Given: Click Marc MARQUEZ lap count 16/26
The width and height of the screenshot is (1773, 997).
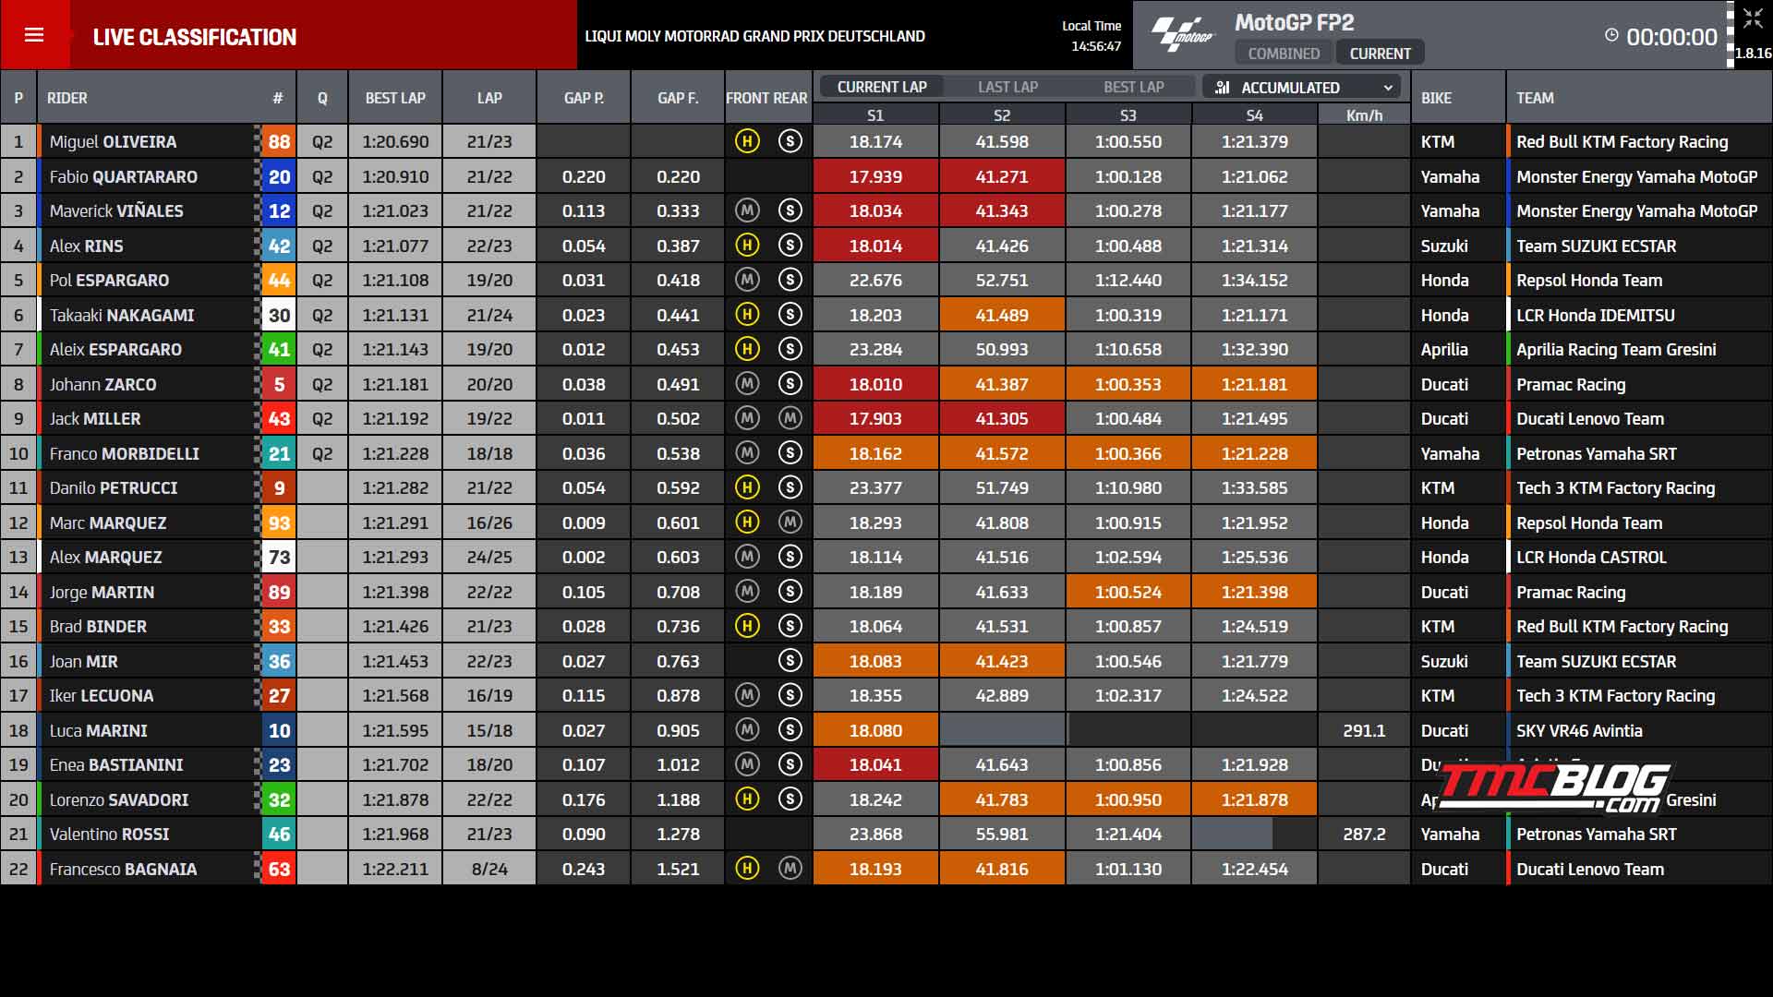Looking at the screenshot, I should (489, 523).
